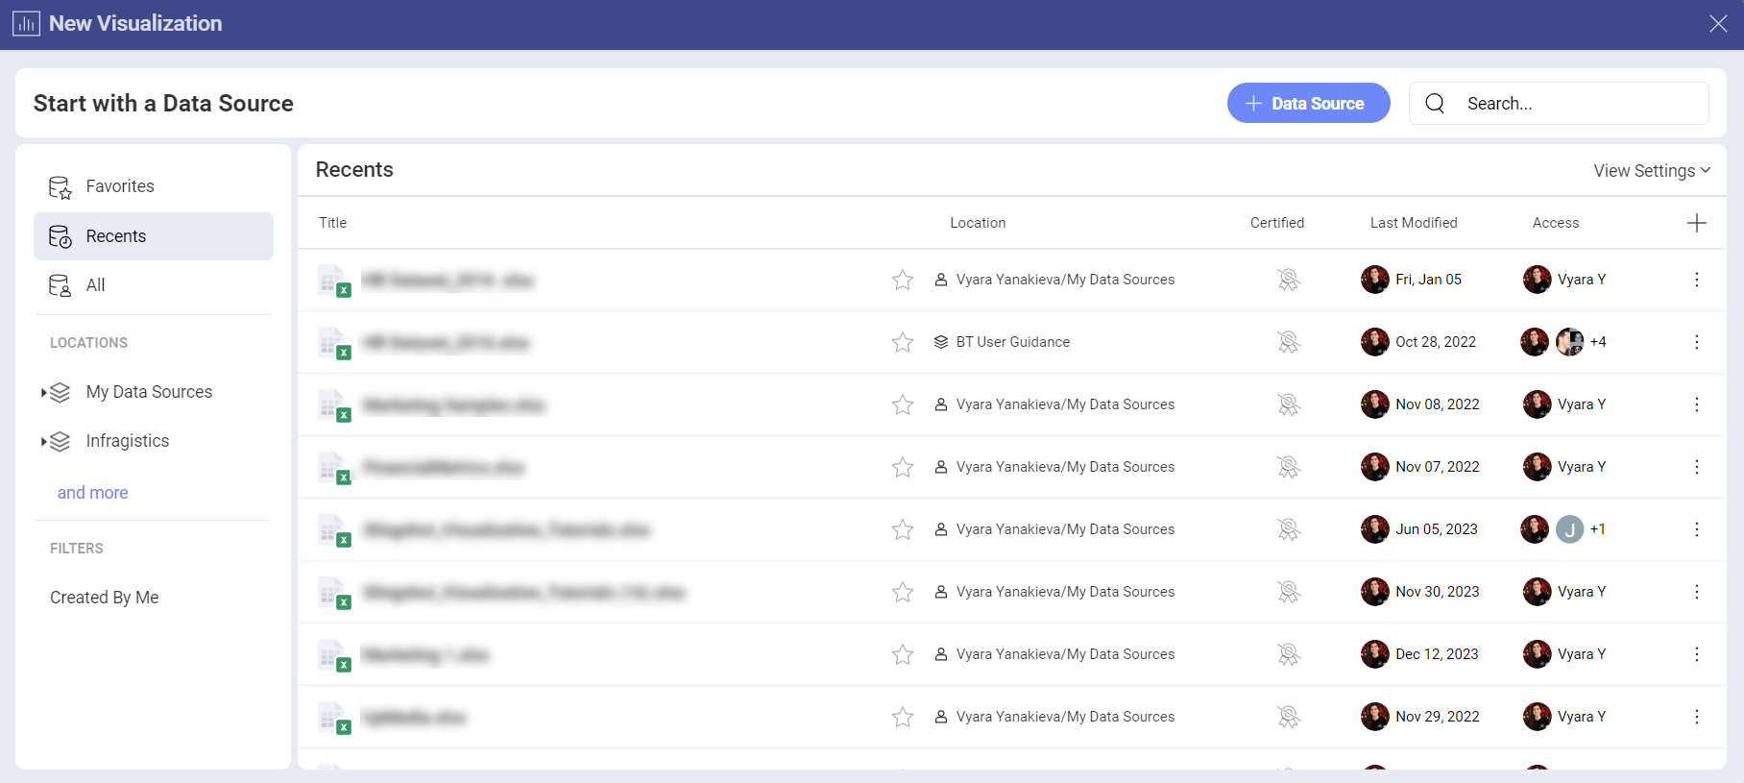Screen dimensions: 1744x783
Task: Click Excel file icon in Jan 05 row
Action: (x=334, y=281)
